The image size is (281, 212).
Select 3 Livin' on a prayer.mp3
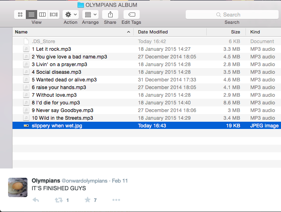[x=147, y=64]
